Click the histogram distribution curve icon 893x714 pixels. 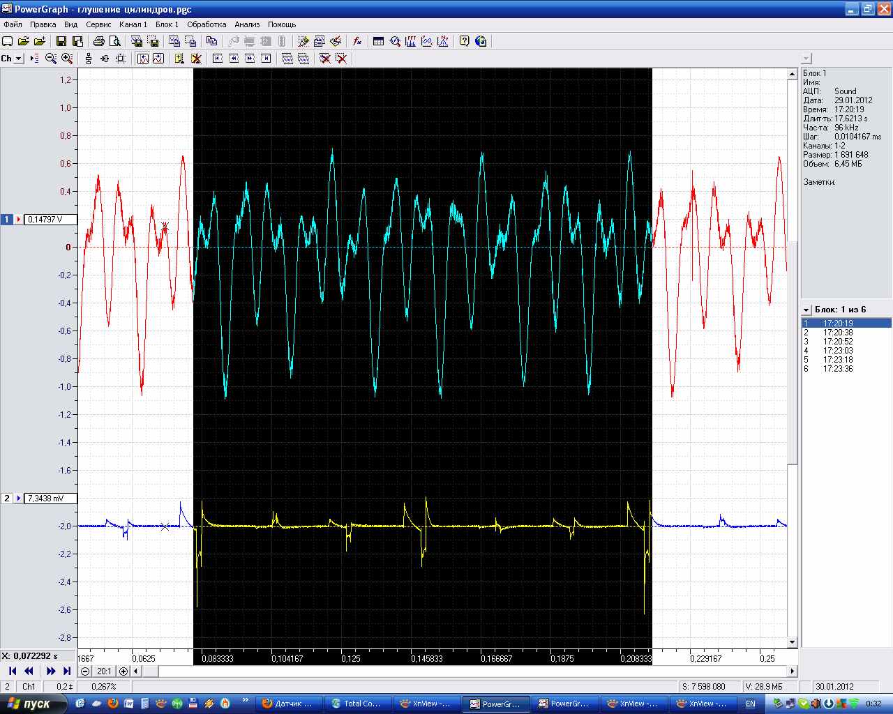click(443, 41)
